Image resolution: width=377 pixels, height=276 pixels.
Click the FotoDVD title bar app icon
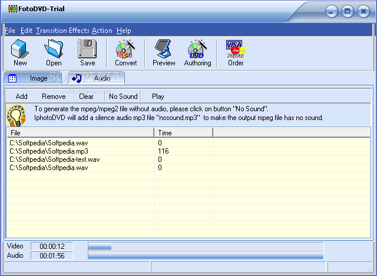tap(12, 9)
